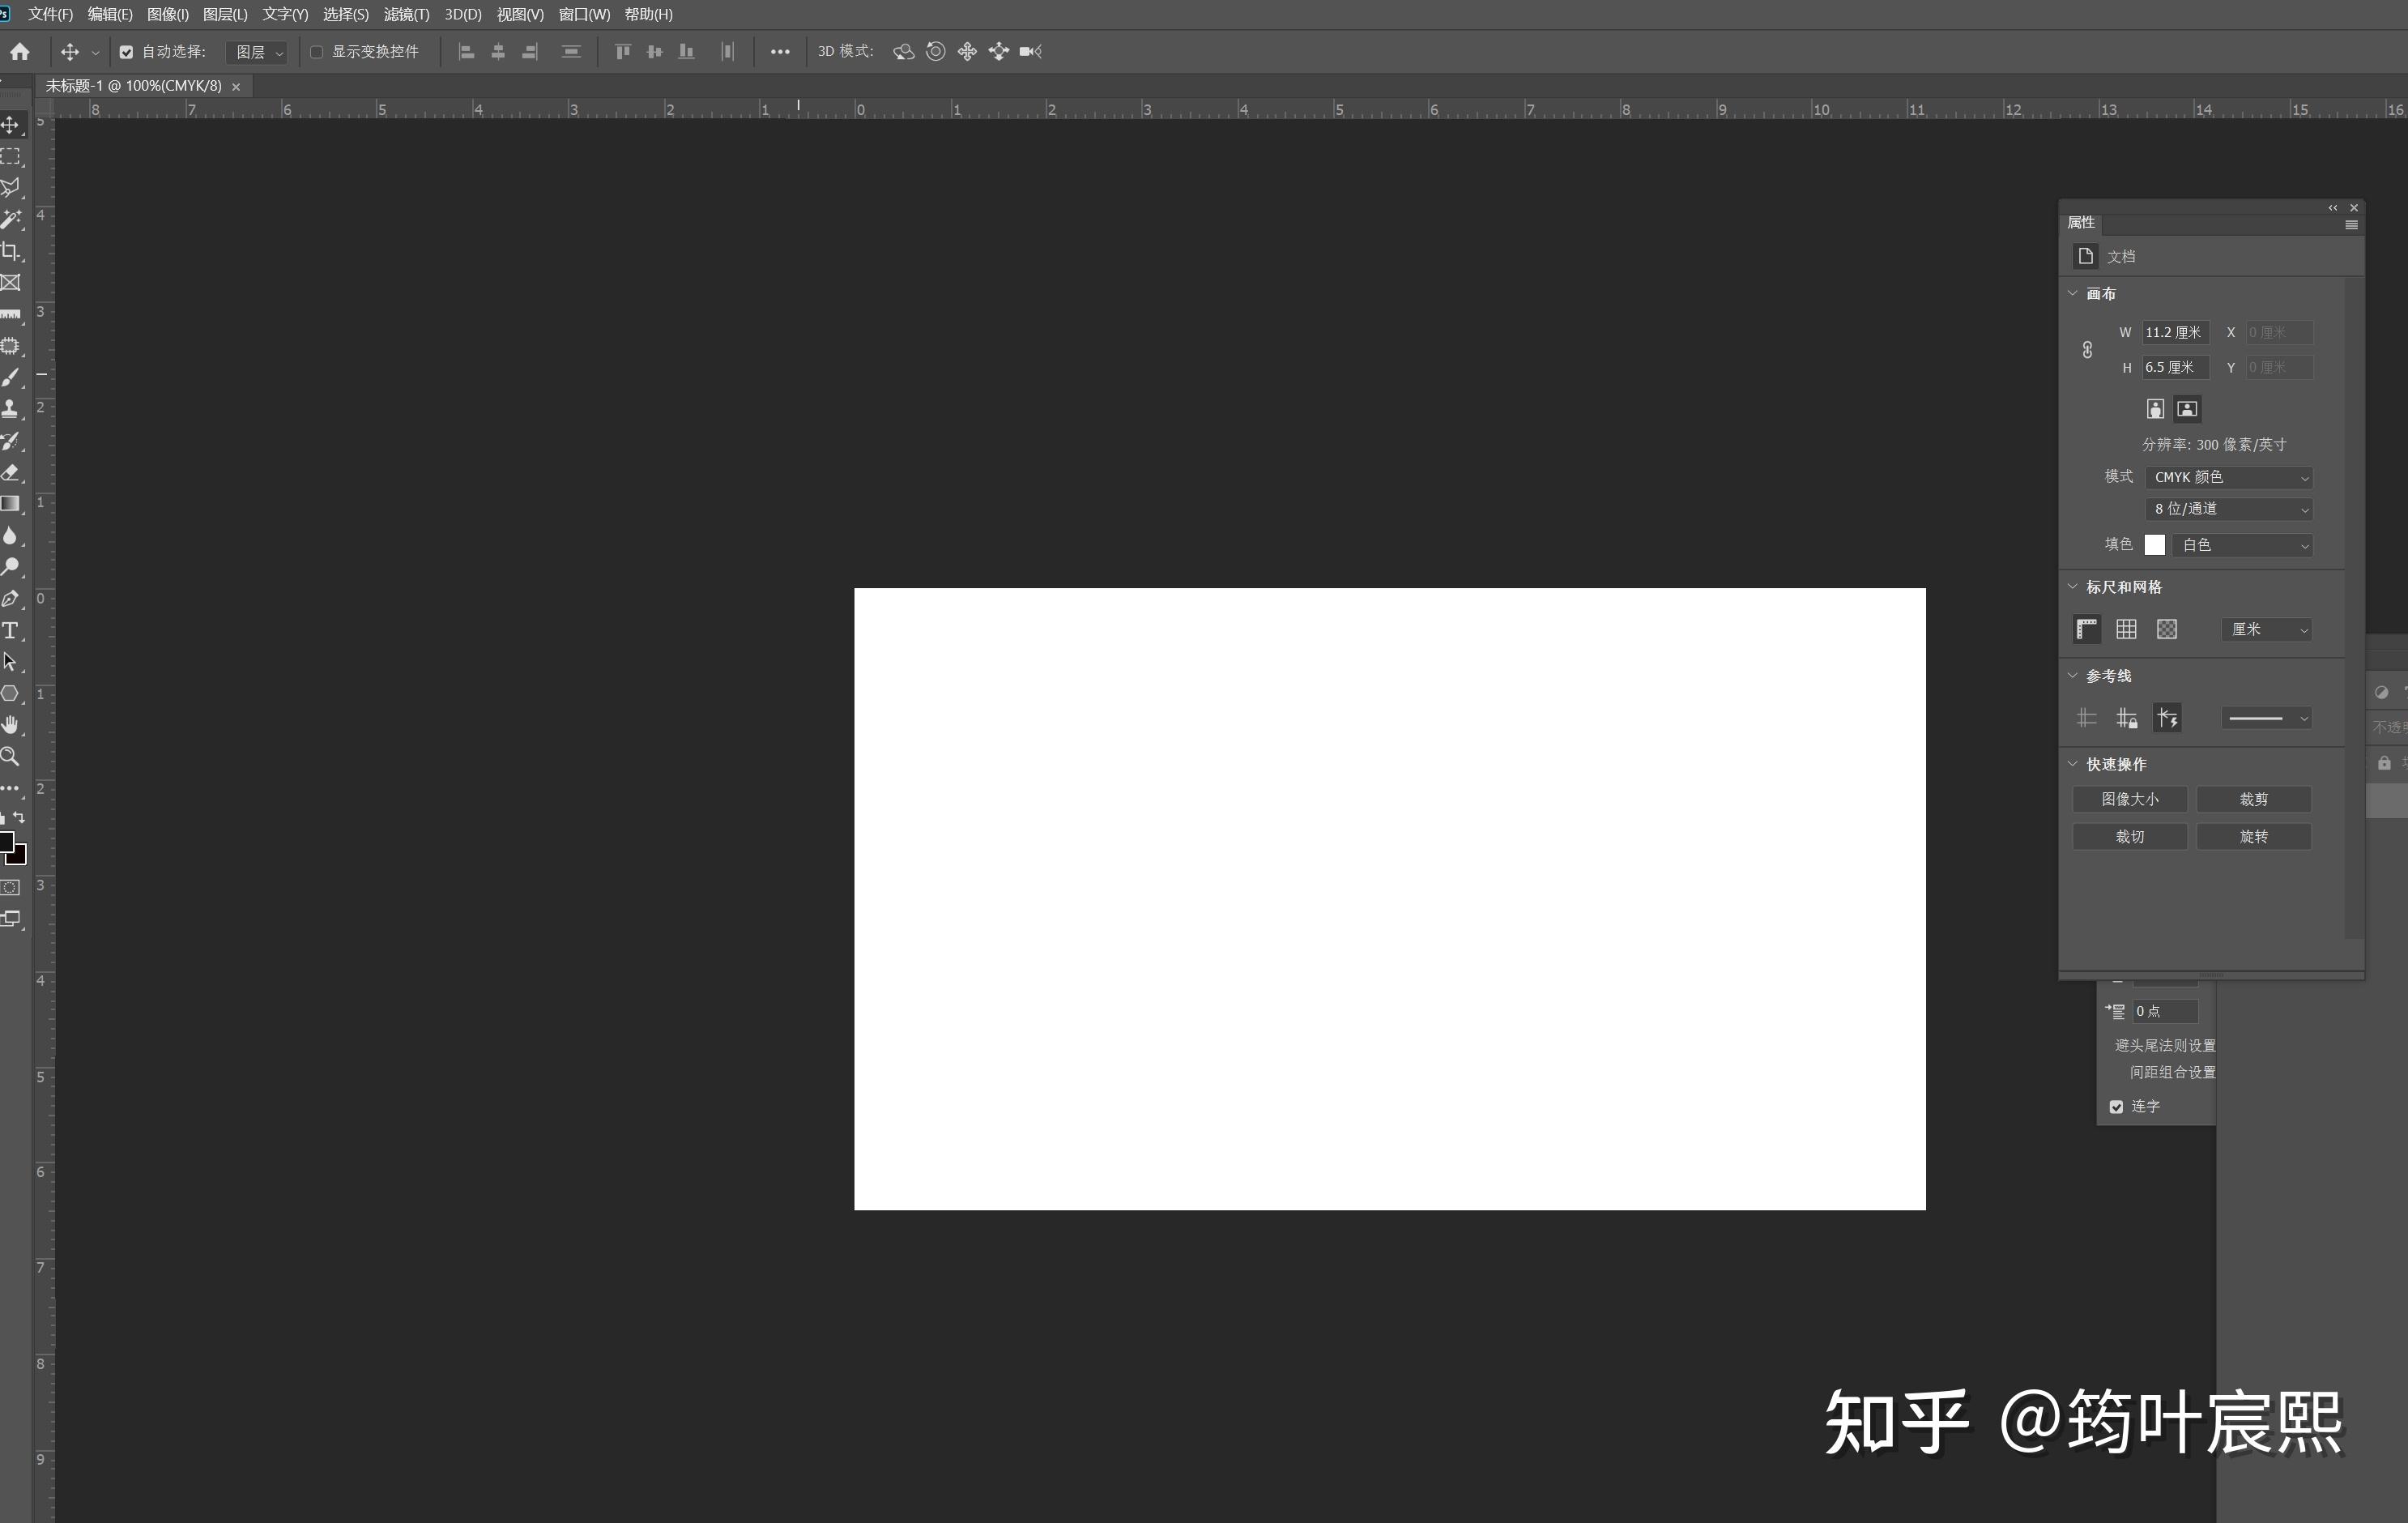Uncheck the 连字 checkbox
The width and height of the screenshot is (2408, 1523).
[x=2116, y=1106]
